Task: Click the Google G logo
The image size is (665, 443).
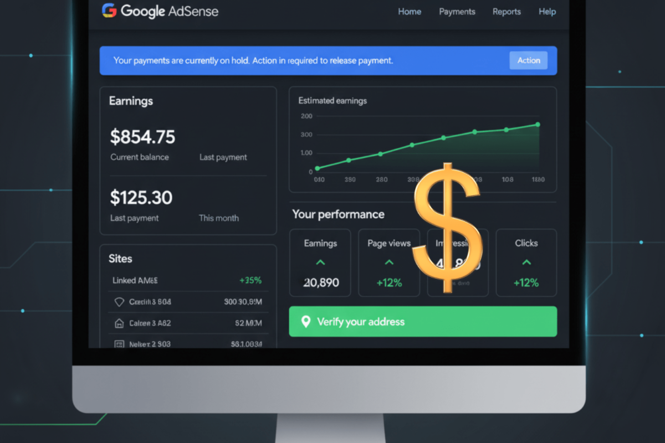Action: coord(109,11)
